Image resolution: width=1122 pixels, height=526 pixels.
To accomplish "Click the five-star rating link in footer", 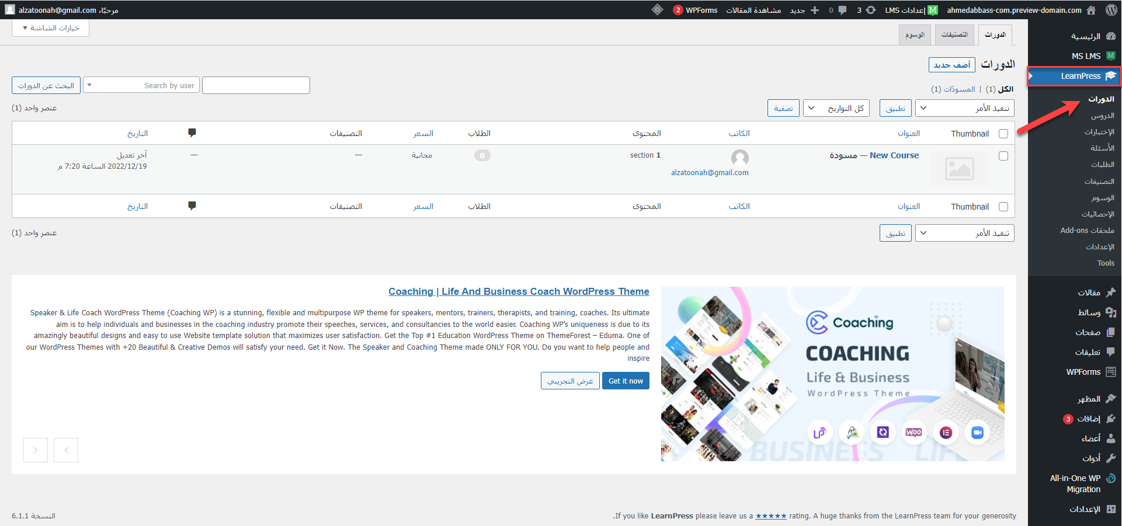I will coord(771,516).
